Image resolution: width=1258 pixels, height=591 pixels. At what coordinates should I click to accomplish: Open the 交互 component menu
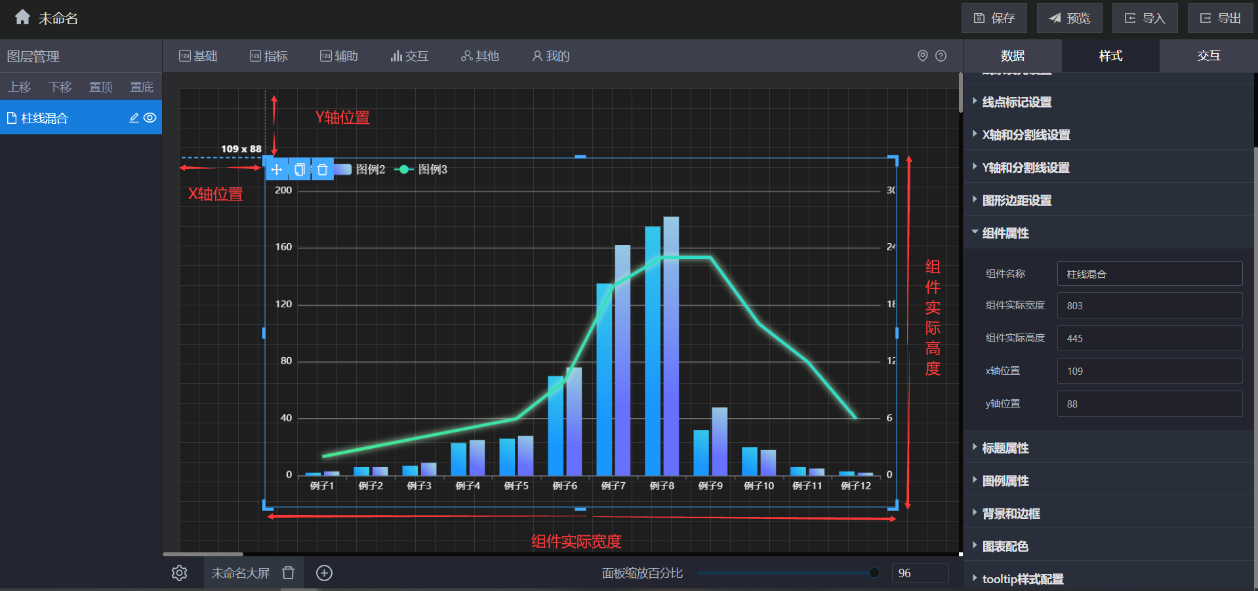pos(409,56)
